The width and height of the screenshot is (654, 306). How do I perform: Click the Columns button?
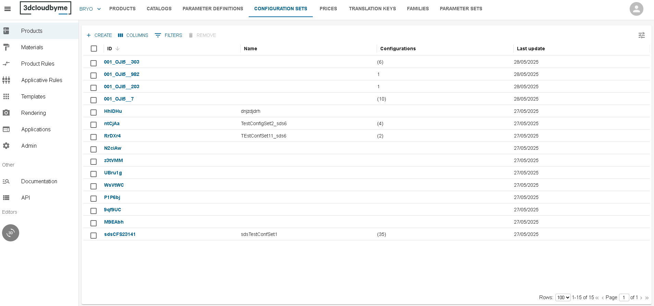coord(133,35)
